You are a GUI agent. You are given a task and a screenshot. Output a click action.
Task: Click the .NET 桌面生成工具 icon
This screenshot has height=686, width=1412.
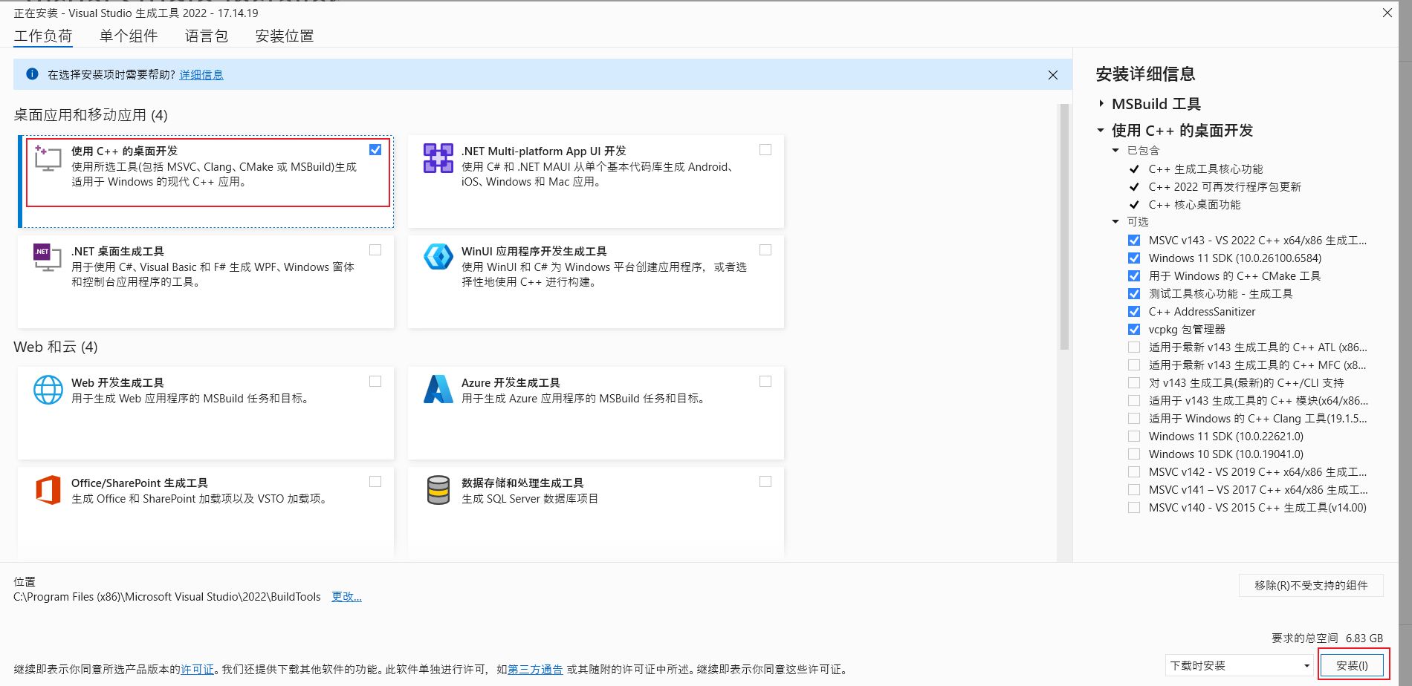pos(48,258)
